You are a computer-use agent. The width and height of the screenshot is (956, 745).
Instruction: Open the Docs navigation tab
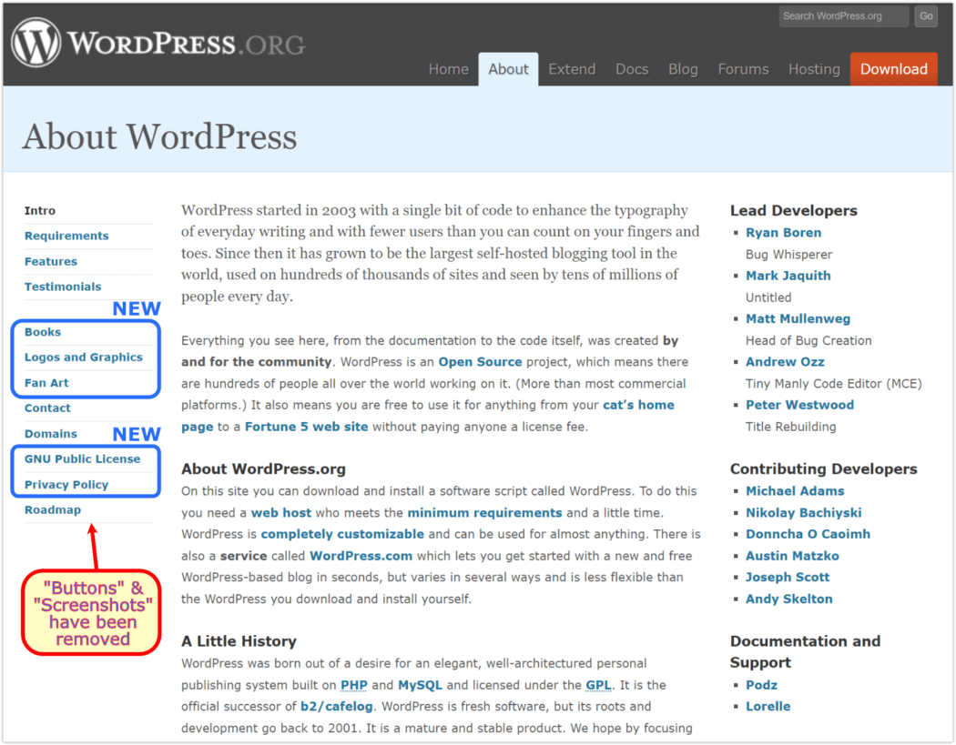click(x=632, y=69)
